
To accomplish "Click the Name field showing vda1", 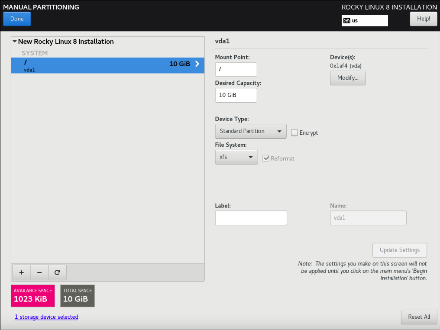I will point(368,218).
